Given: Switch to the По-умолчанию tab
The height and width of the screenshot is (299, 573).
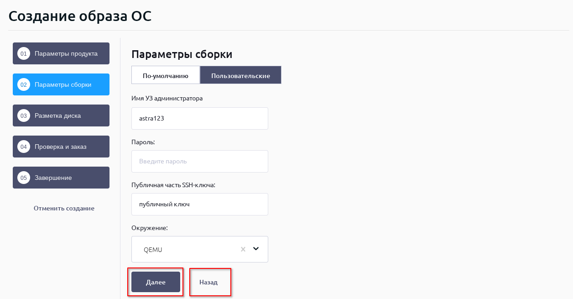Looking at the screenshot, I should point(166,75).
